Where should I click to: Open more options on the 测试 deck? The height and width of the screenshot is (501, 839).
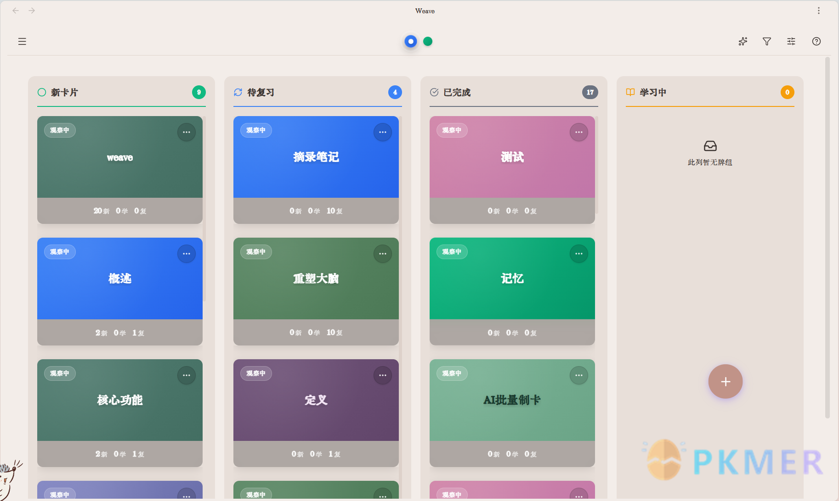pyautogui.click(x=579, y=132)
